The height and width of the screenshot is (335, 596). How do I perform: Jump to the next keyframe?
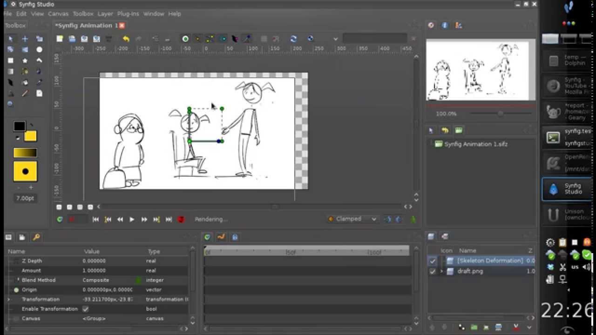coord(156,219)
